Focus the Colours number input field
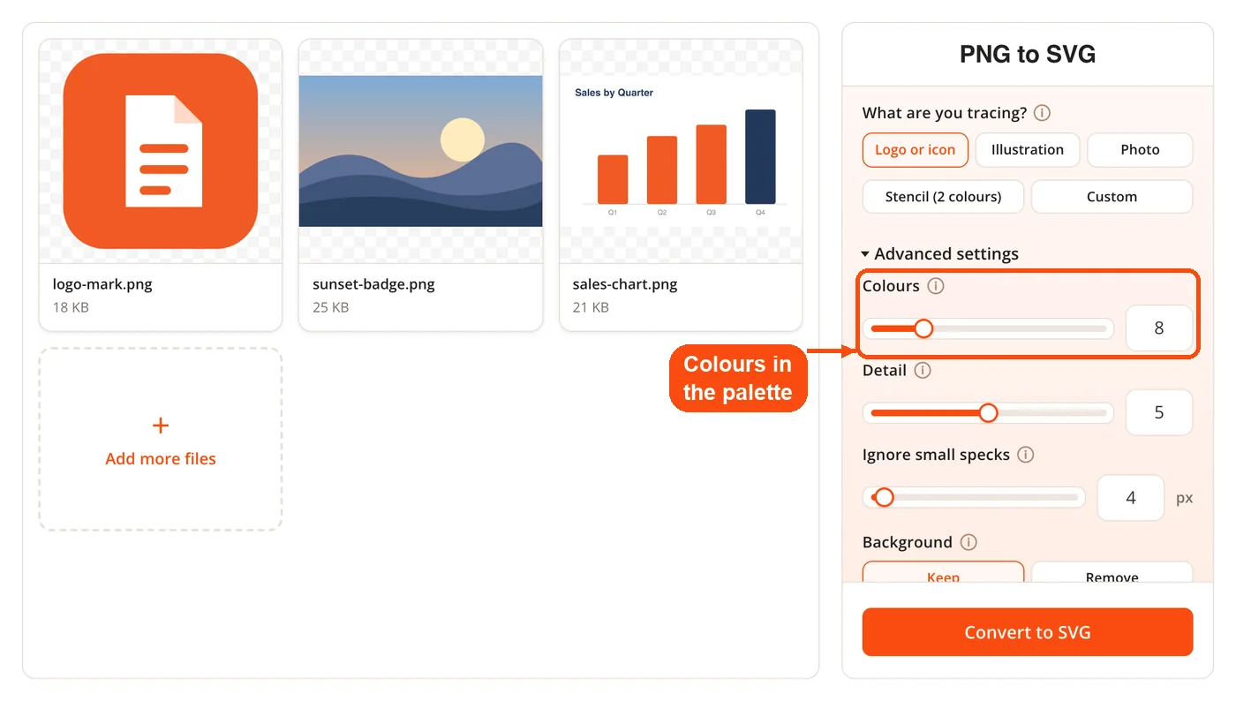 pos(1159,328)
